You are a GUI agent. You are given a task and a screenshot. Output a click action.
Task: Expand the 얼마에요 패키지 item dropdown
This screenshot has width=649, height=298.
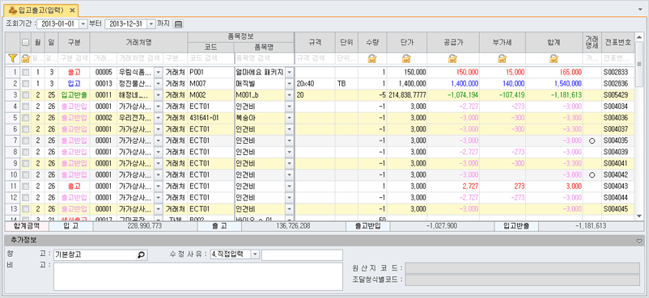click(289, 73)
